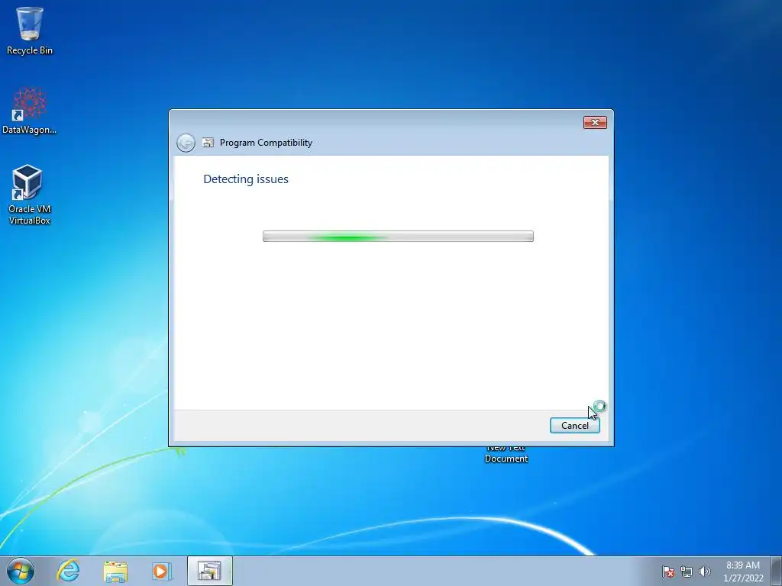This screenshot has width=782, height=586.
Task: Click the Detecting issues progress bar
Action: (398, 237)
